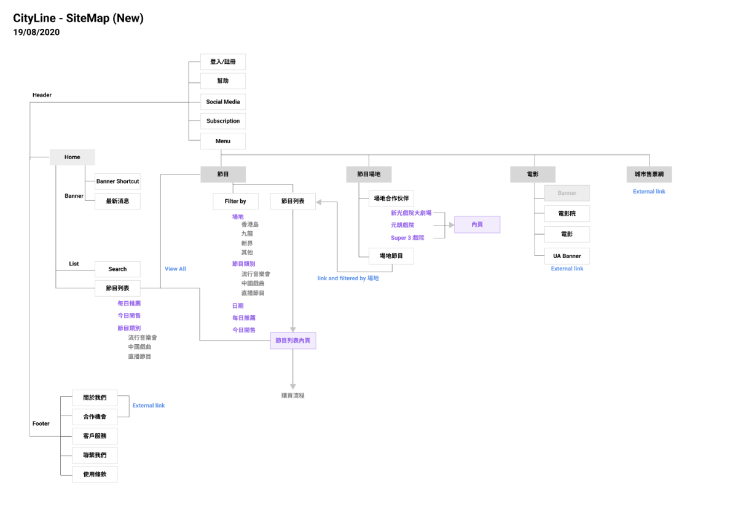This screenshot has height=515, width=730.
Task: Click the 使用條款 footer box
Action: click(95, 474)
